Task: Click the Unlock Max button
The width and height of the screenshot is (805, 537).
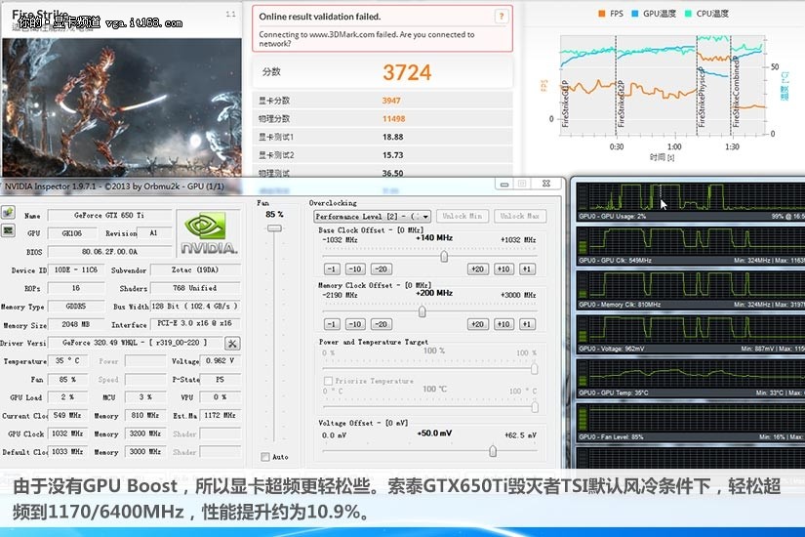Action: [x=519, y=217]
